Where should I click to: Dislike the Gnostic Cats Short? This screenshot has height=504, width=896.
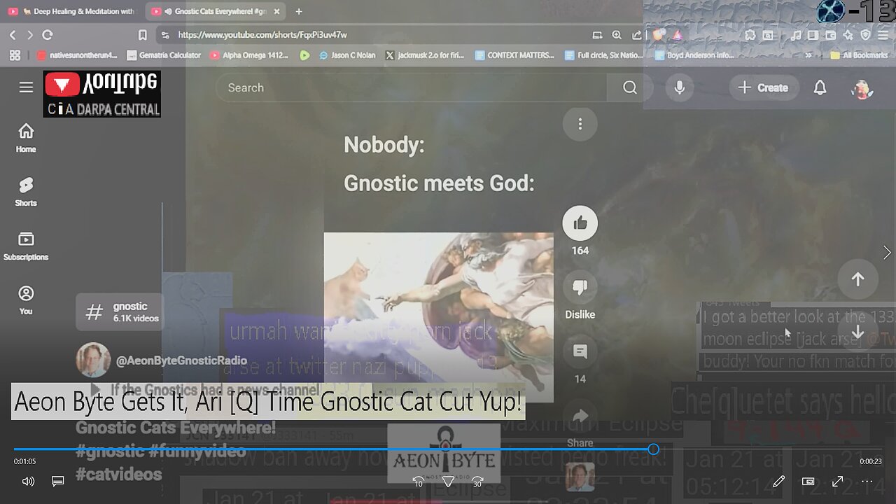[x=580, y=288]
